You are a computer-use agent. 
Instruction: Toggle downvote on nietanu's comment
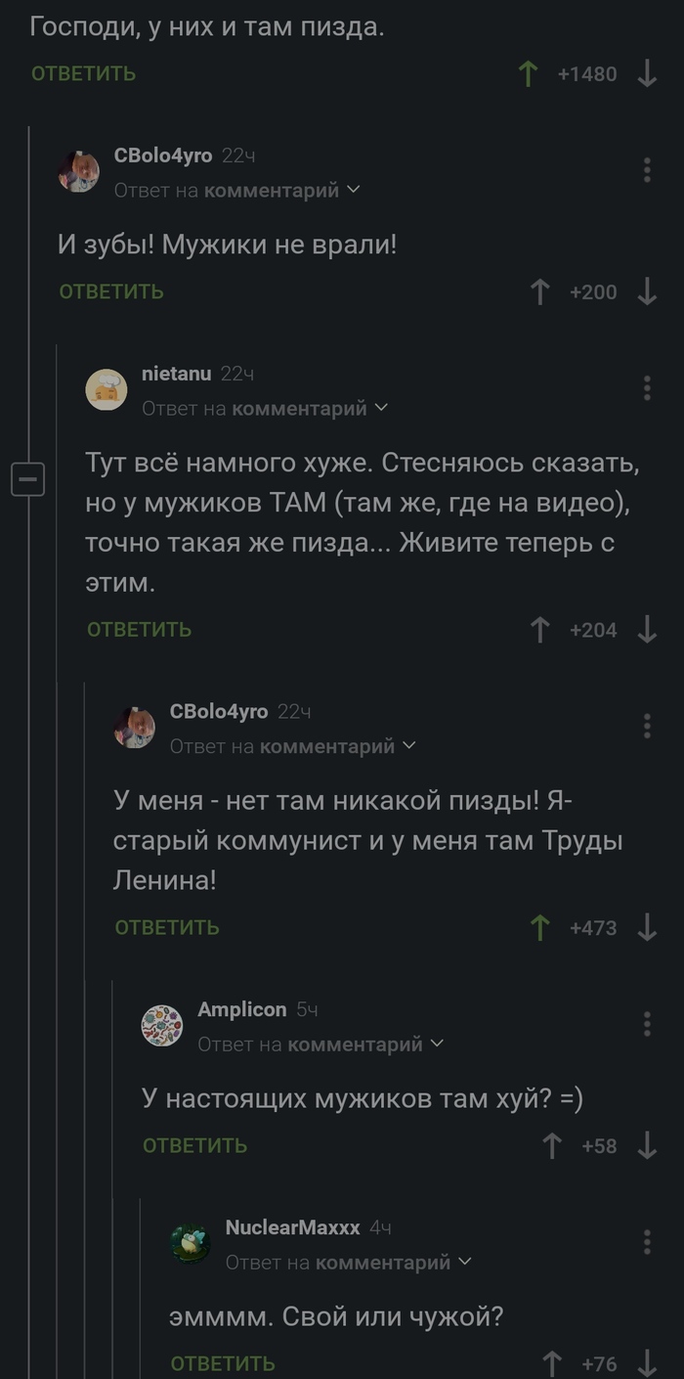coord(646,630)
